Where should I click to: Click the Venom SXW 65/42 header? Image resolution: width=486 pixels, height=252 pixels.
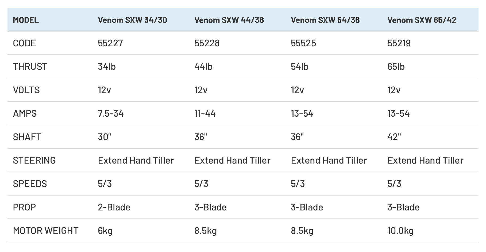pyautogui.click(x=422, y=20)
